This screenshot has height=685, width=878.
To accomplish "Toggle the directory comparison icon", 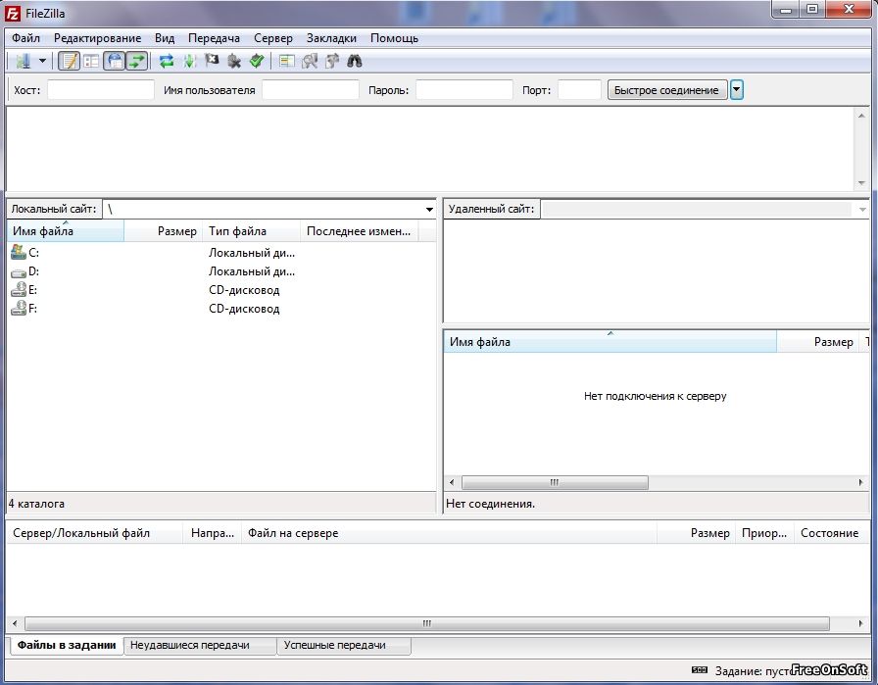I will point(310,61).
